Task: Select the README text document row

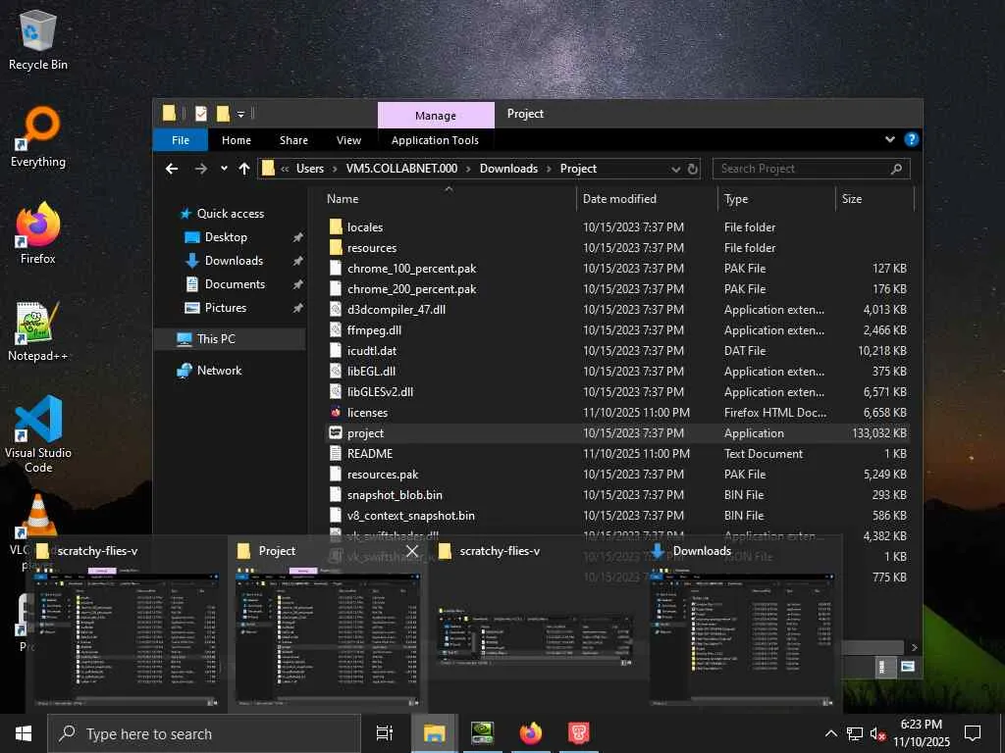Action: [617, 453]
